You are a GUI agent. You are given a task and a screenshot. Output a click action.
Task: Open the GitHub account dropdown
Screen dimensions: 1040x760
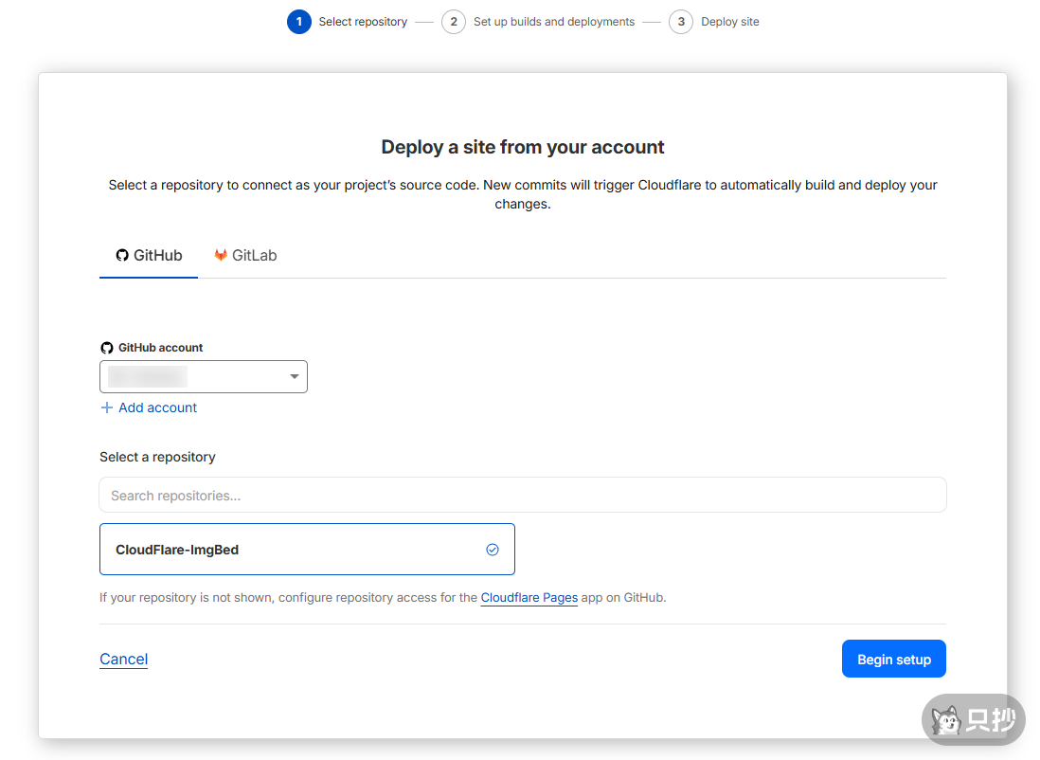[x=204, y=376]
